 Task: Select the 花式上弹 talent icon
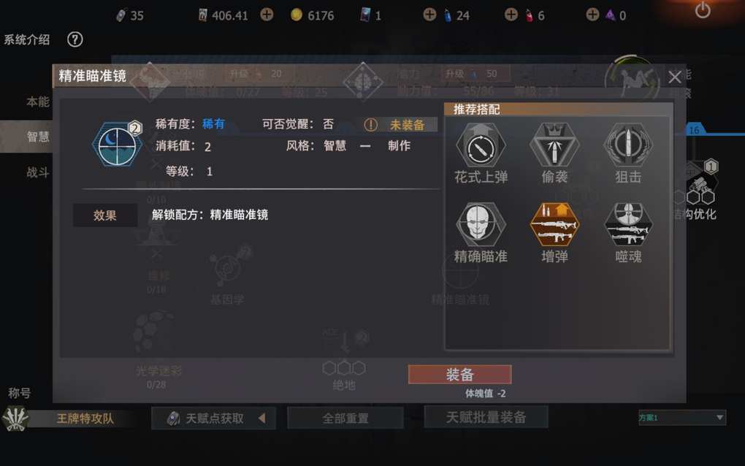click(x=481, y=147)
